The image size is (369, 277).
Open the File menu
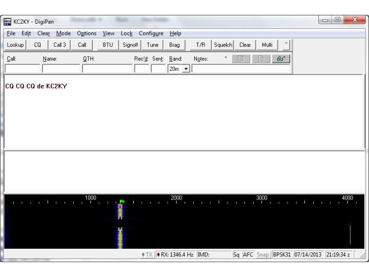(9, 33)
